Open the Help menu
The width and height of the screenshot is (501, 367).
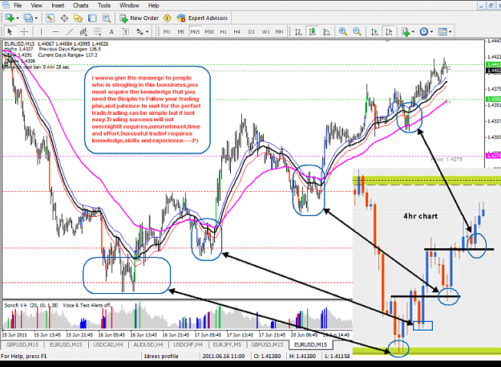154,6
